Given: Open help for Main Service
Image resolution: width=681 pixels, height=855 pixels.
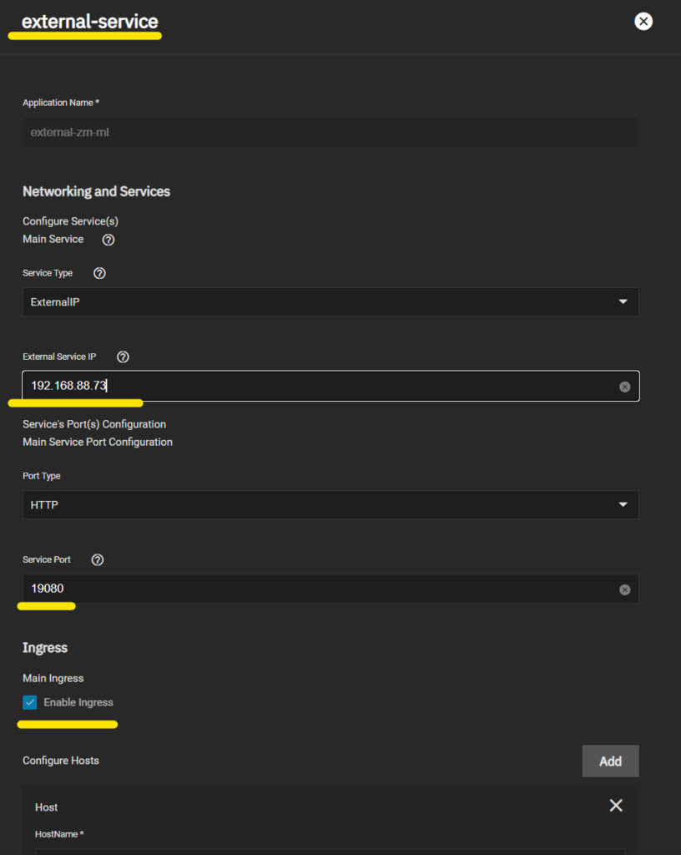Looking at the screenshot, I should pos(108,240).
